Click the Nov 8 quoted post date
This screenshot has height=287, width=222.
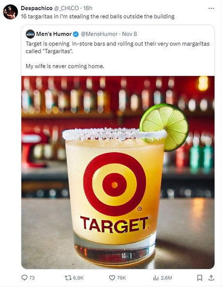[130, 34]
